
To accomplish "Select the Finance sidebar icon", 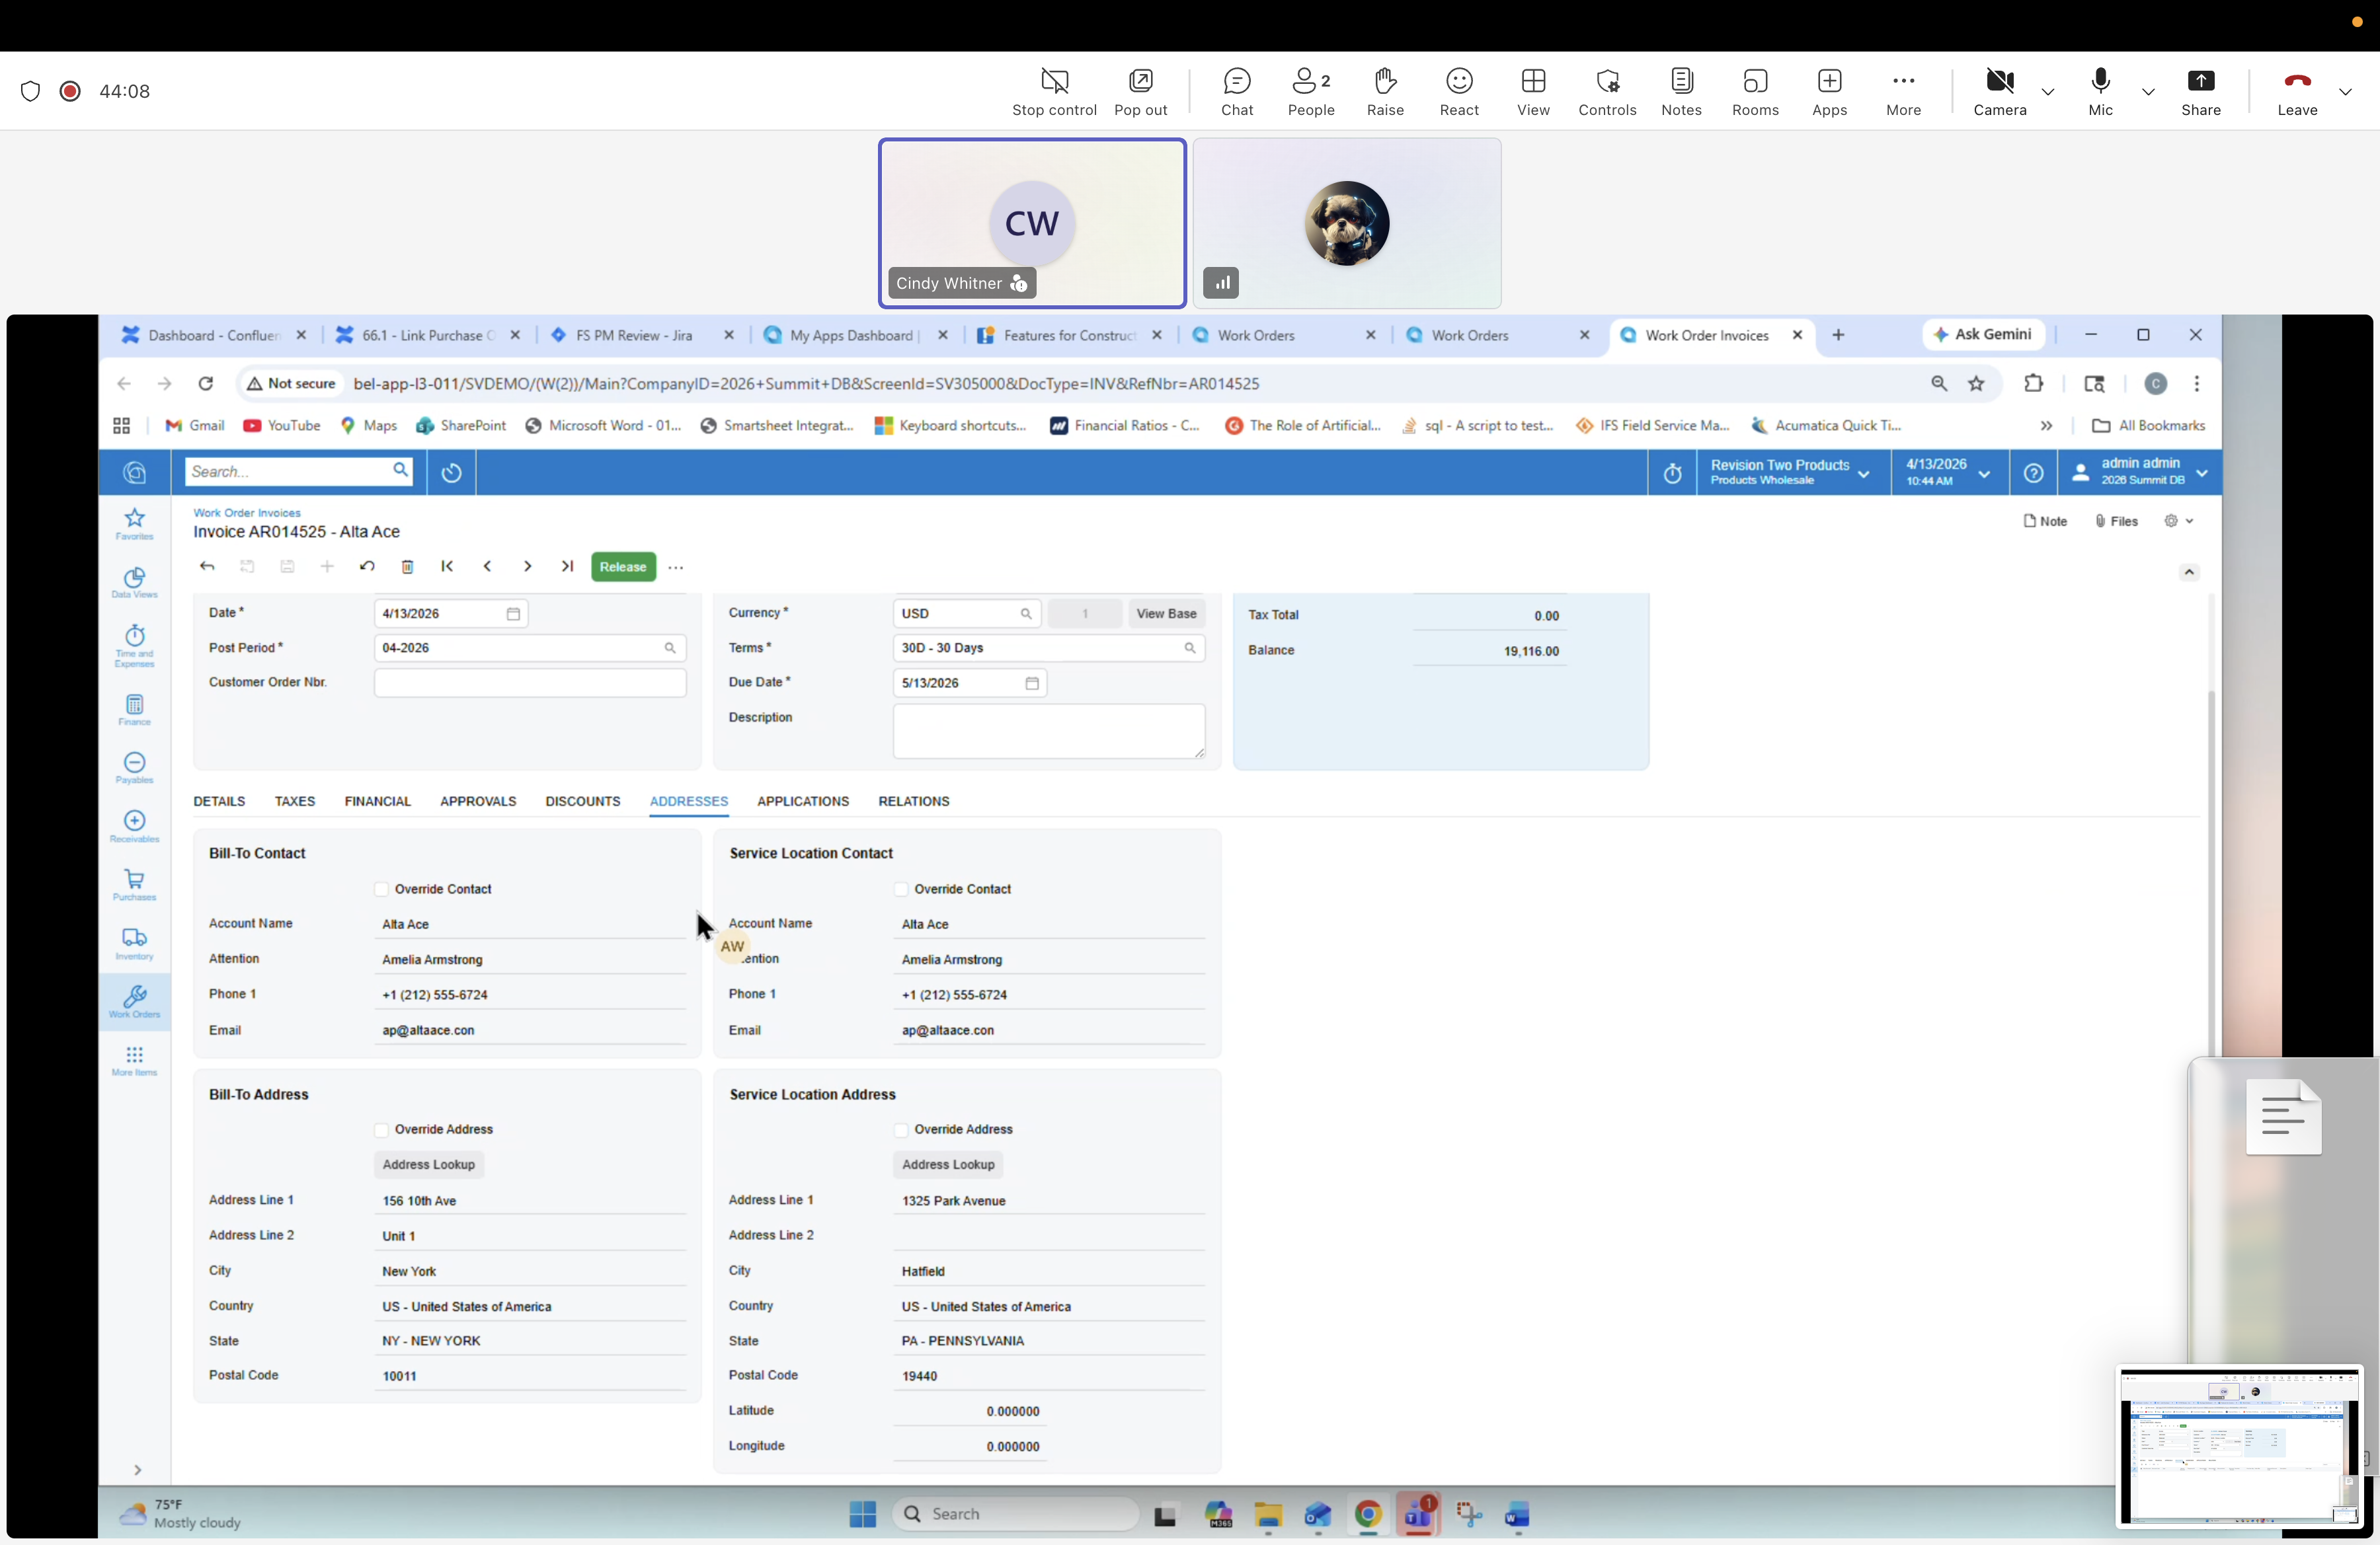I will click(134, 710).
